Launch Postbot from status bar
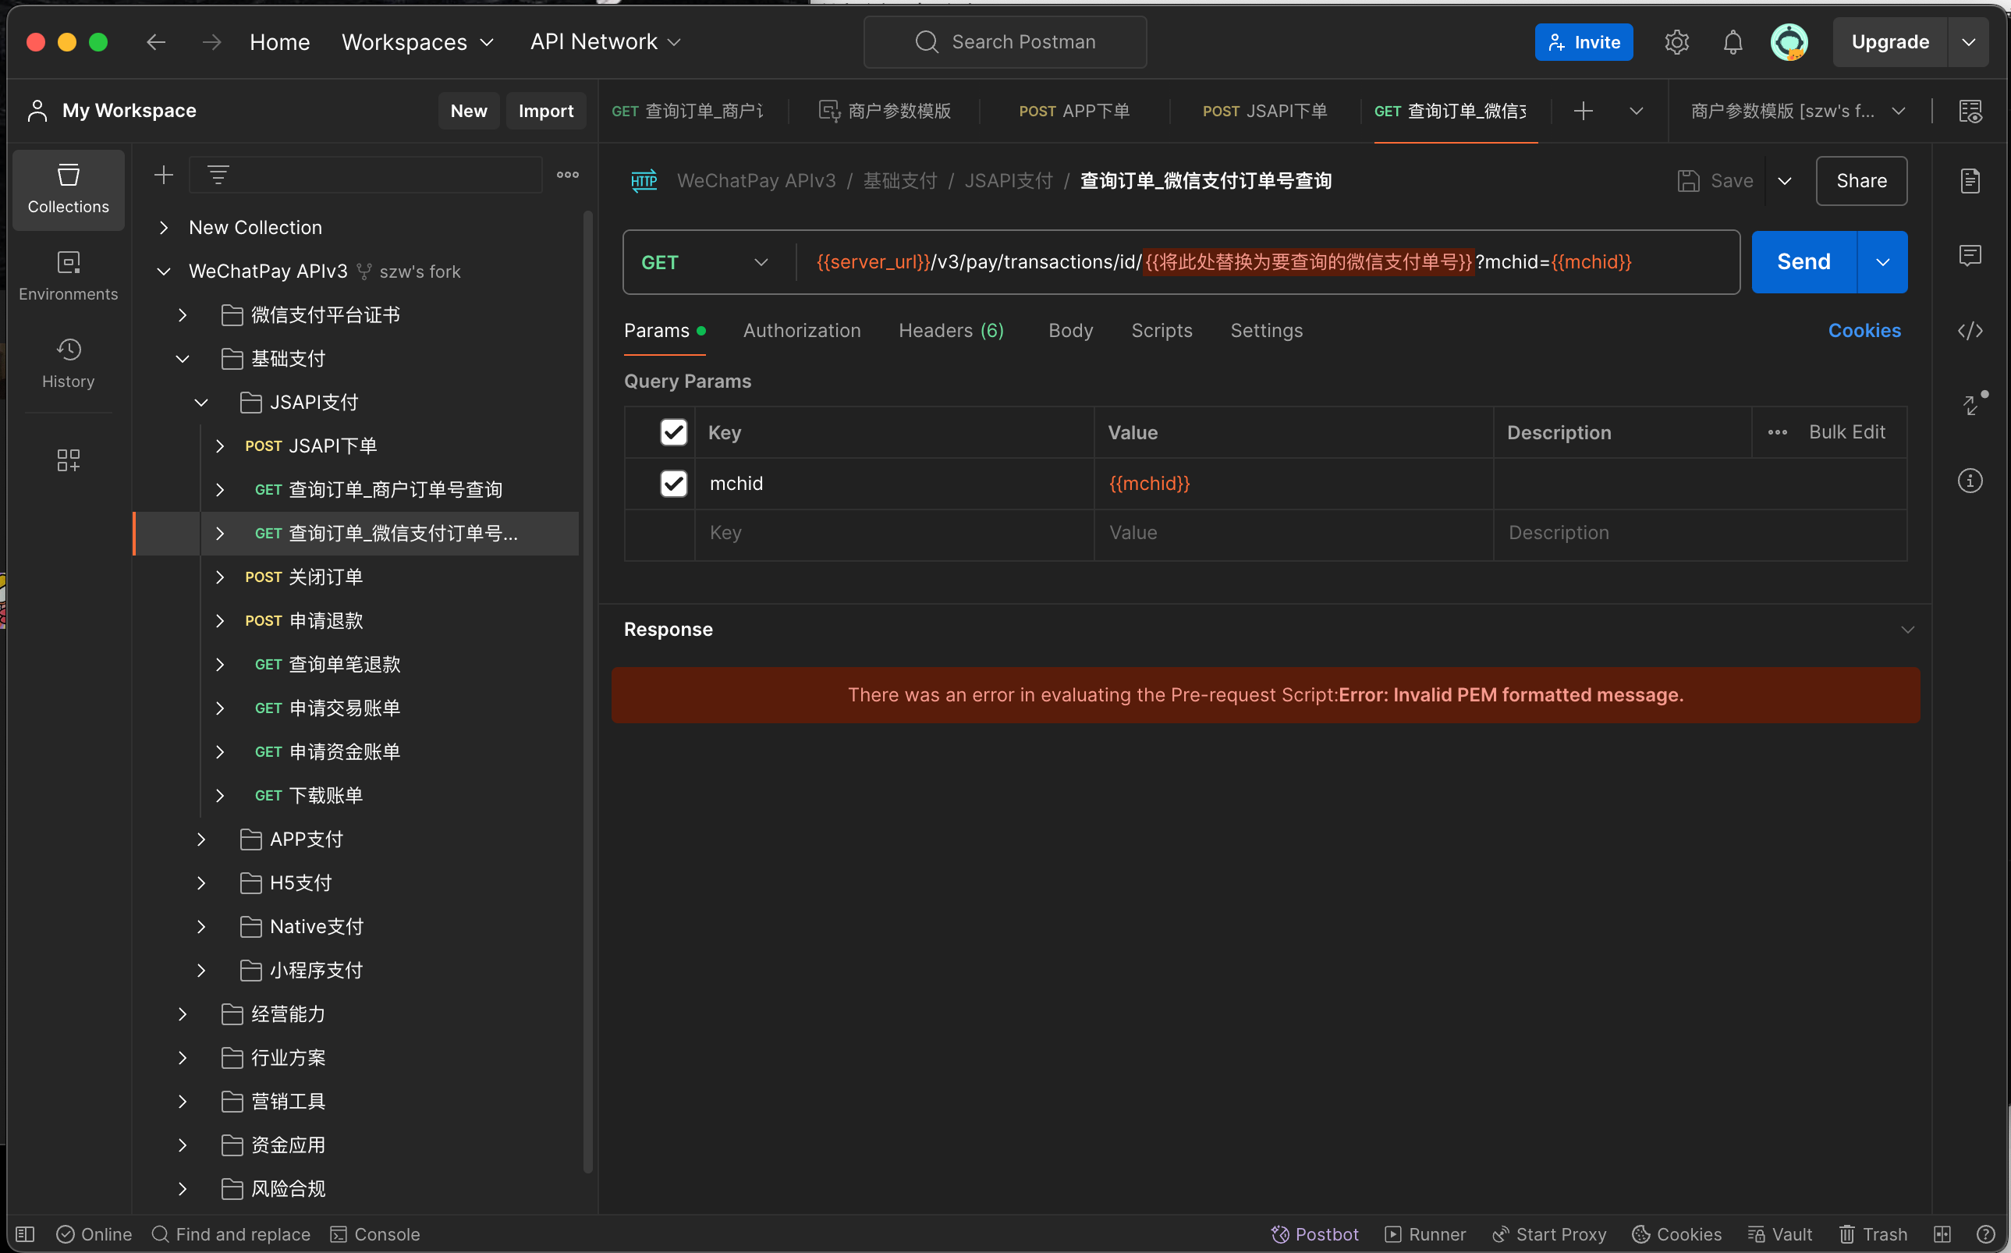Image resolution: width=2011 pixels, height=1253 pixels. point(1315,1234)
